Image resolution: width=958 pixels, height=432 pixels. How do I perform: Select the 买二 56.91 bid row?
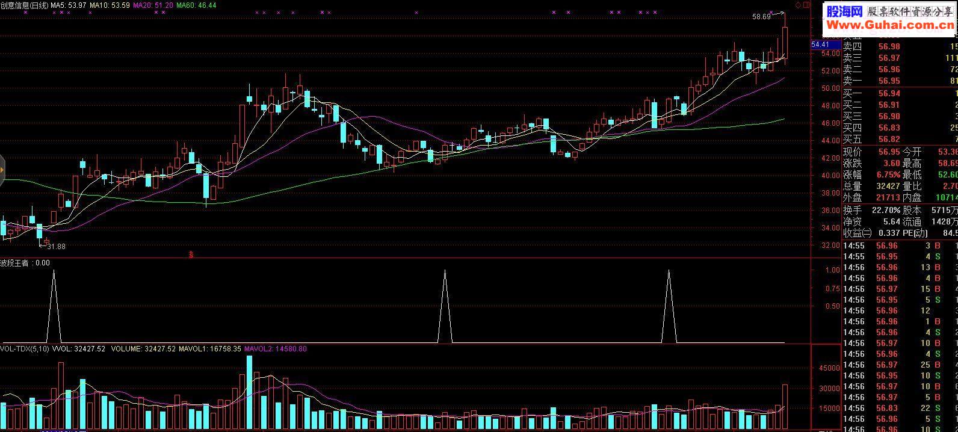900,105
